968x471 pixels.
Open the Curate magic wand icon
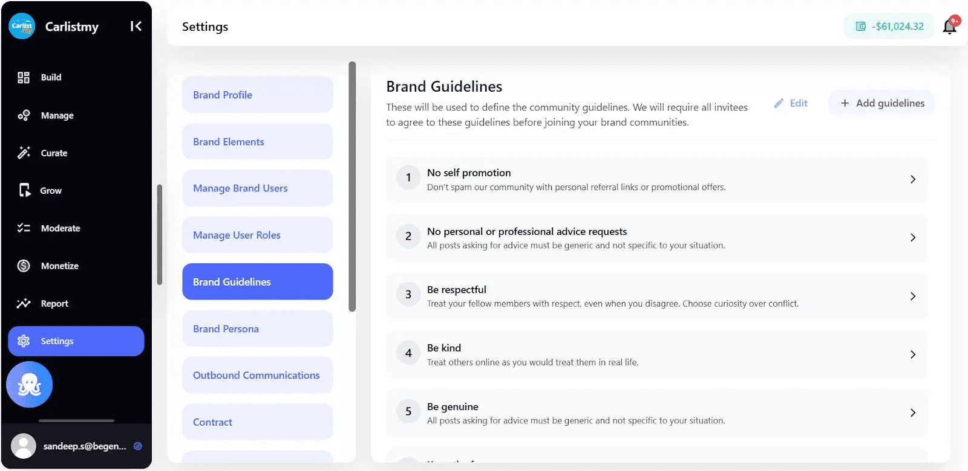coord(24,153)
